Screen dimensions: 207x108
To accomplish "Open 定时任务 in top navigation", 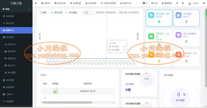I will 60,3.
